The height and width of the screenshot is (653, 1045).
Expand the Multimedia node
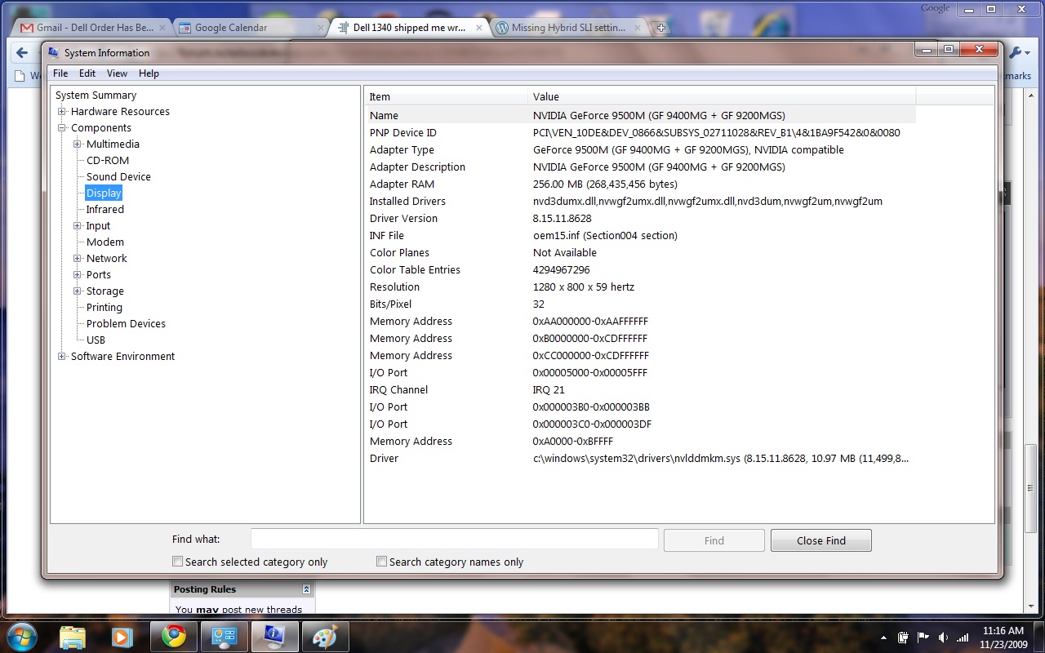[78, 144]
